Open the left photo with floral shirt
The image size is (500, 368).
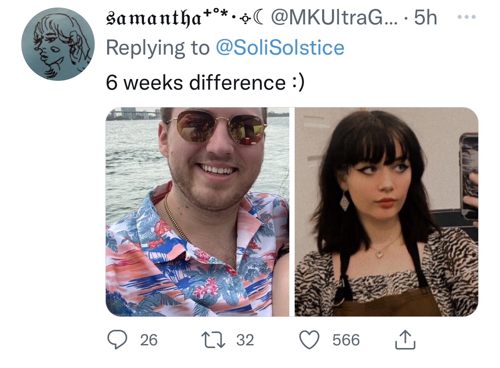pos(197,212)
